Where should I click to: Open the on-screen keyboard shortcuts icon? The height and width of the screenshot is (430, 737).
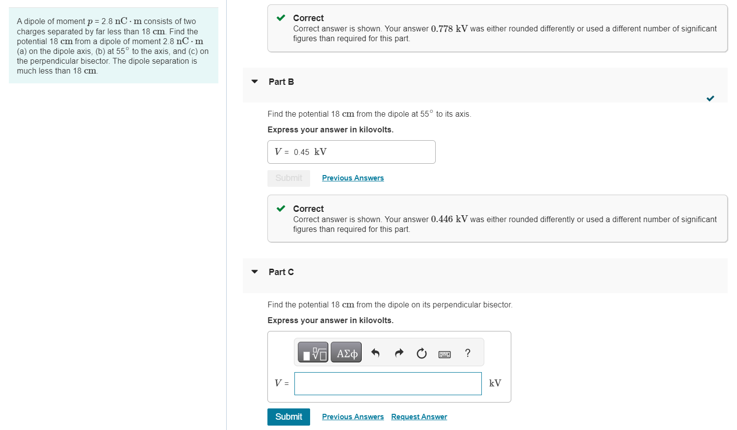click(x=444, y=354)
